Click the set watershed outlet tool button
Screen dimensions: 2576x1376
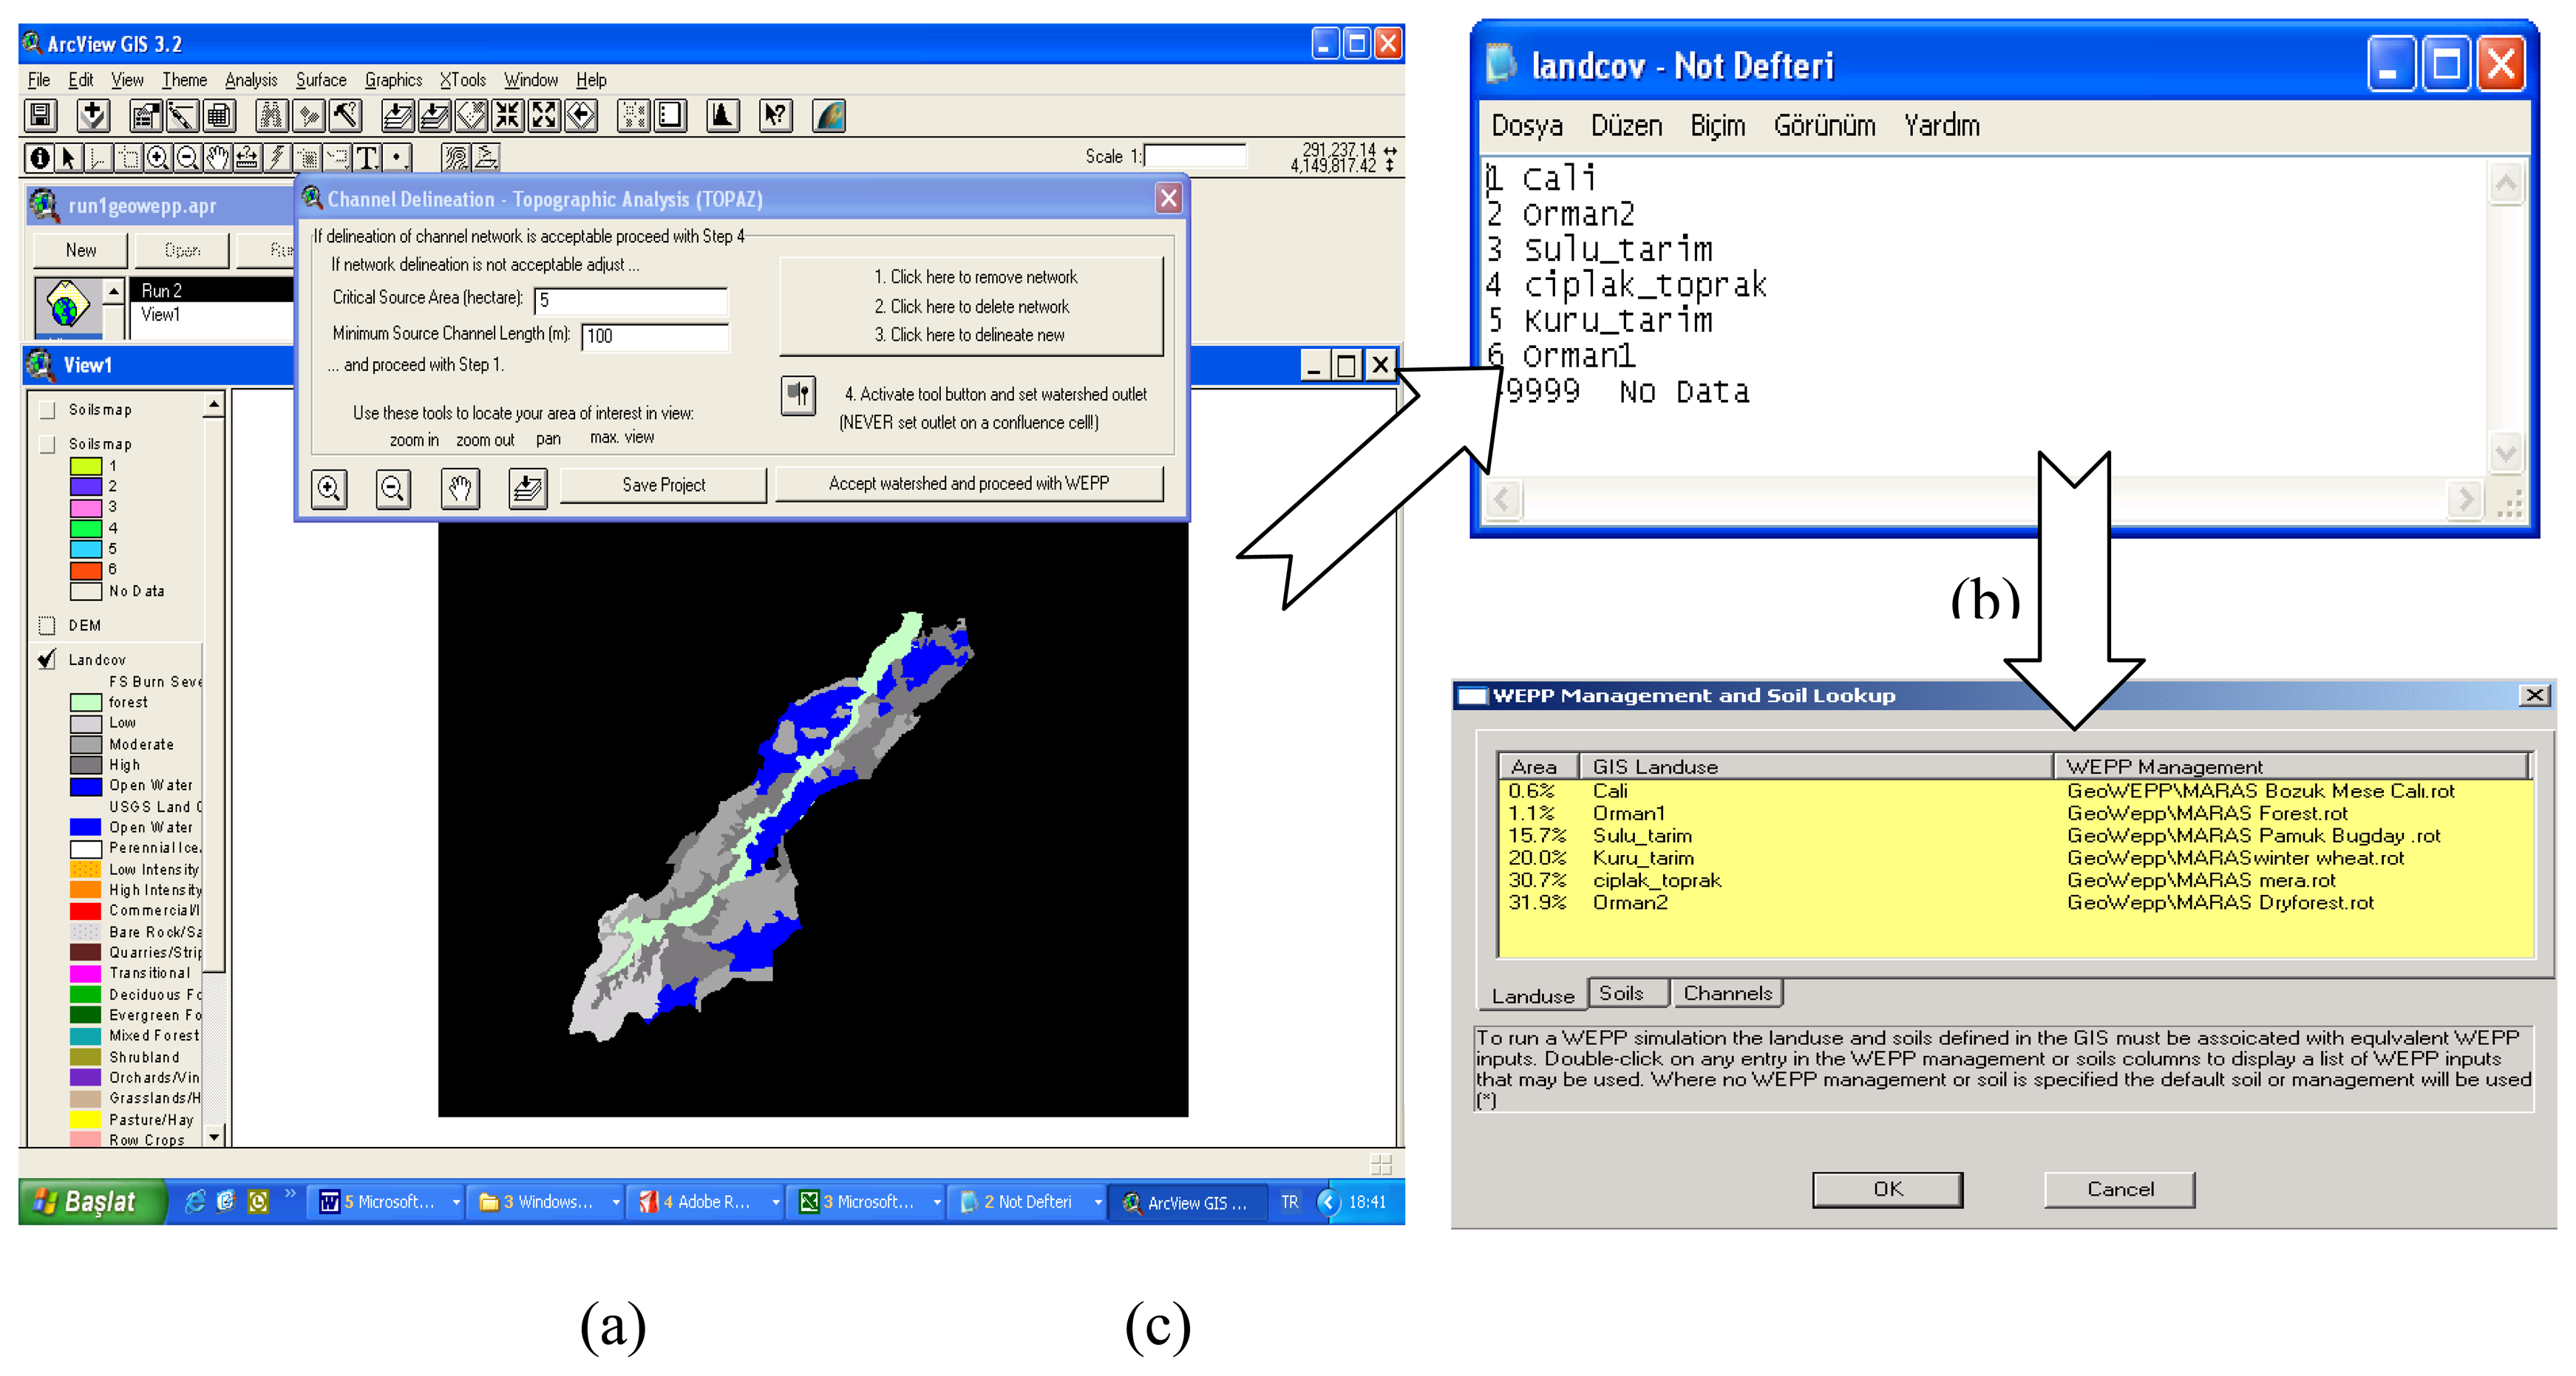(x=798, y=395)
